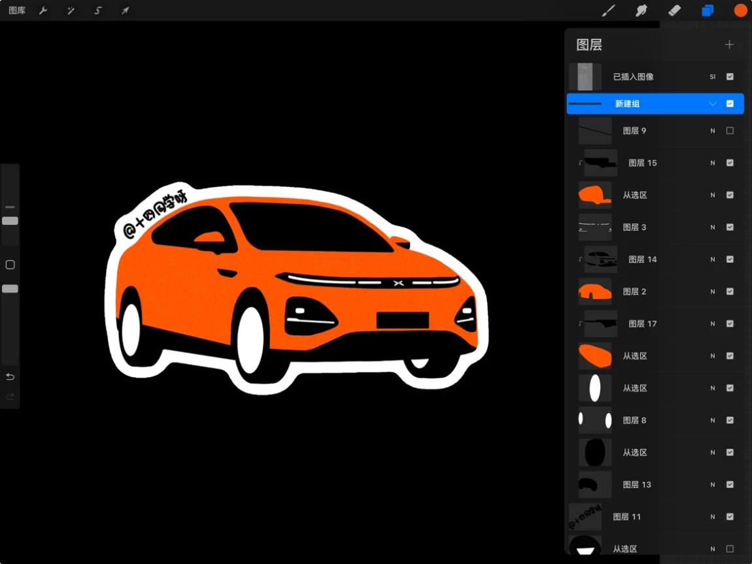Tap 从选区 thumbnail showing single white oval
This screenshot has width=752, height=564.
[x=595, y=388]
